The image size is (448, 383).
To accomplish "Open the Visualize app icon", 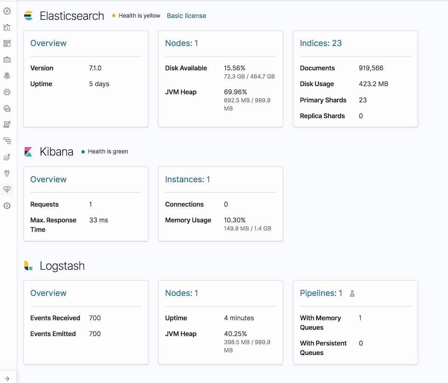I will [7, 27].
